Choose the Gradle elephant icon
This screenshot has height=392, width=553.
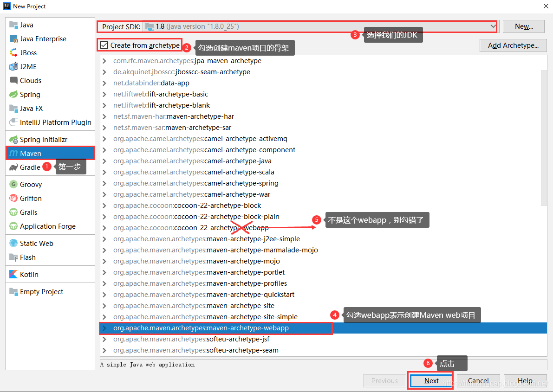pyautogui.click(x=13, y=167)
